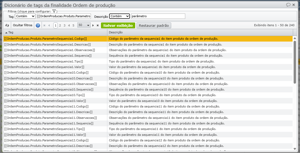
Task: Click the Tag filter text field
Action: tap(64, 16)
